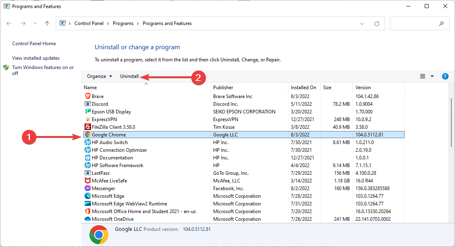Select HP Software Framework date 4/4/2022
The image size is (455, 247).
[x=300, y=165]
